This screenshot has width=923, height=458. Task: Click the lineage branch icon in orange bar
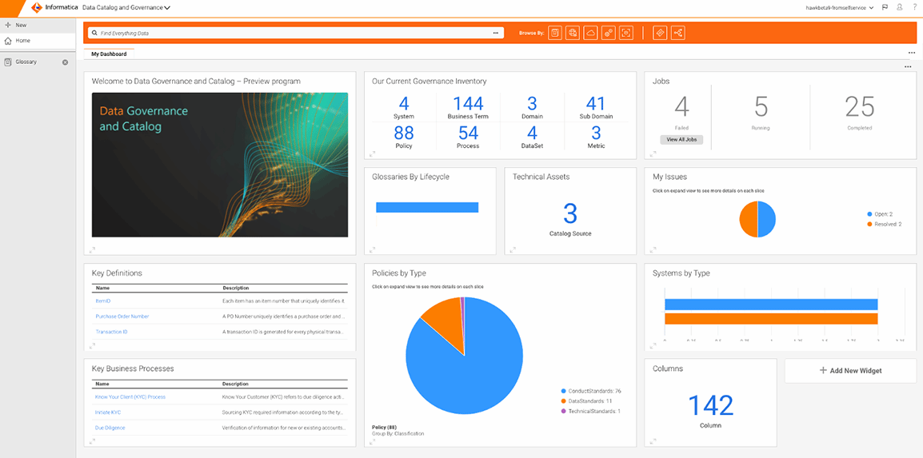pos(678,33)
